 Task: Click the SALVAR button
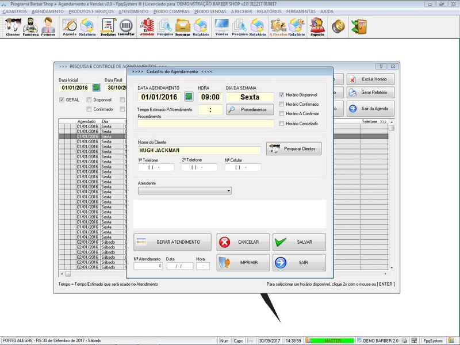pos(299,242)
